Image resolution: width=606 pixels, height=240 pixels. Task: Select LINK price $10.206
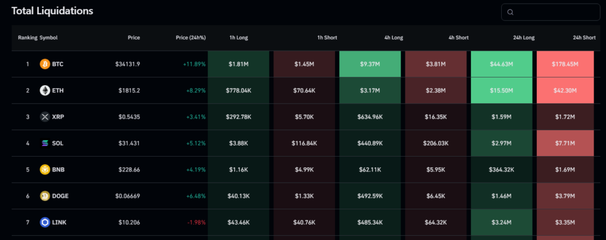tap(129, 222)
